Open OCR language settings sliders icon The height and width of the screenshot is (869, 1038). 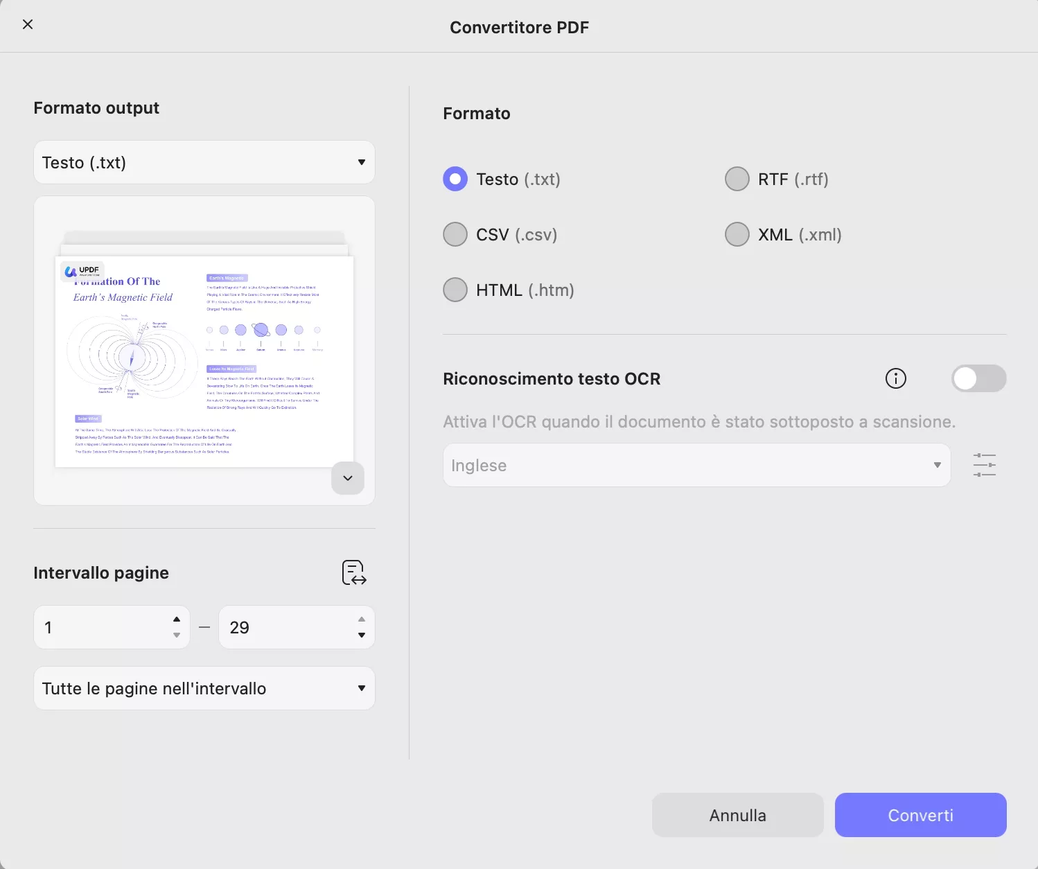tap(984, 465)
